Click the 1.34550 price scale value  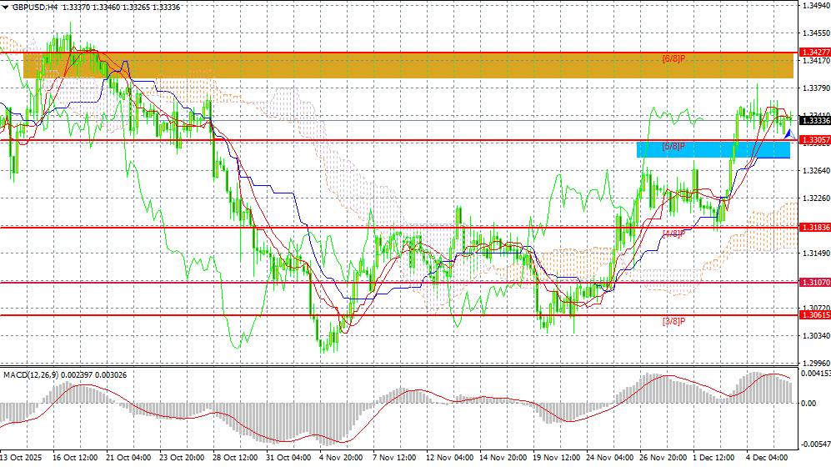tap(816, 33)
